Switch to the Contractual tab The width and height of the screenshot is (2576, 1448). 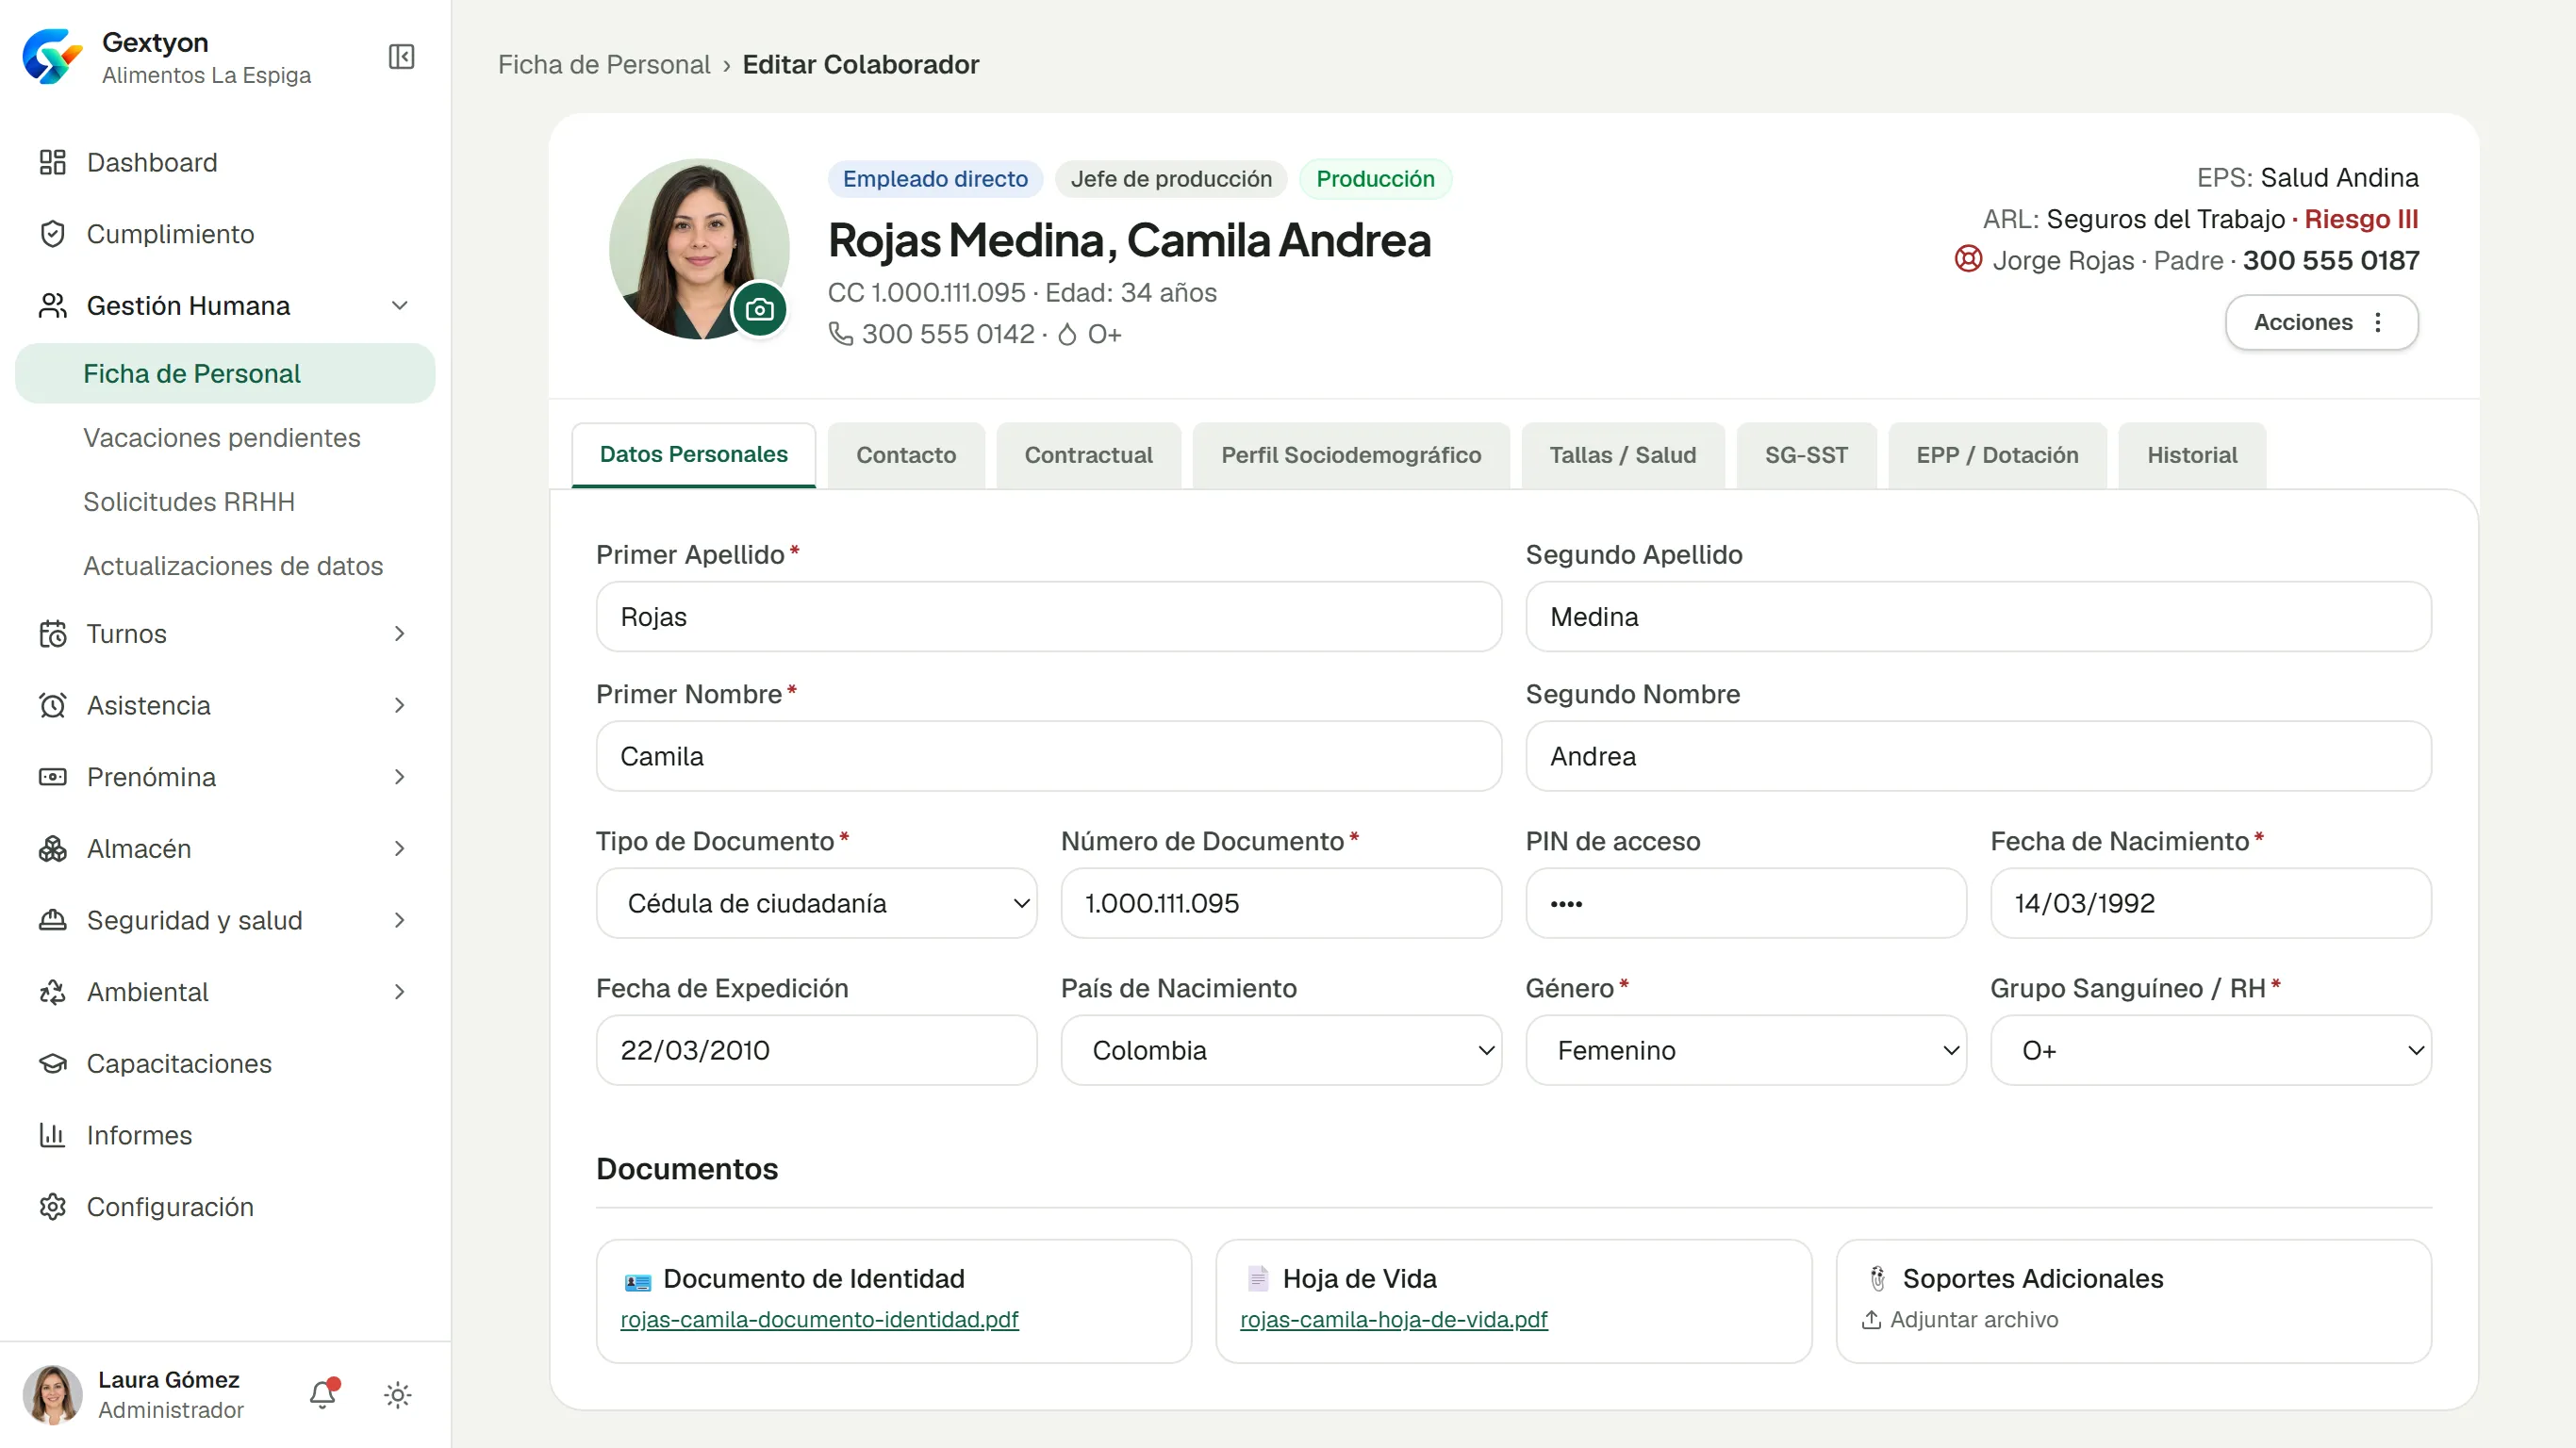(x=1088, y=455)
